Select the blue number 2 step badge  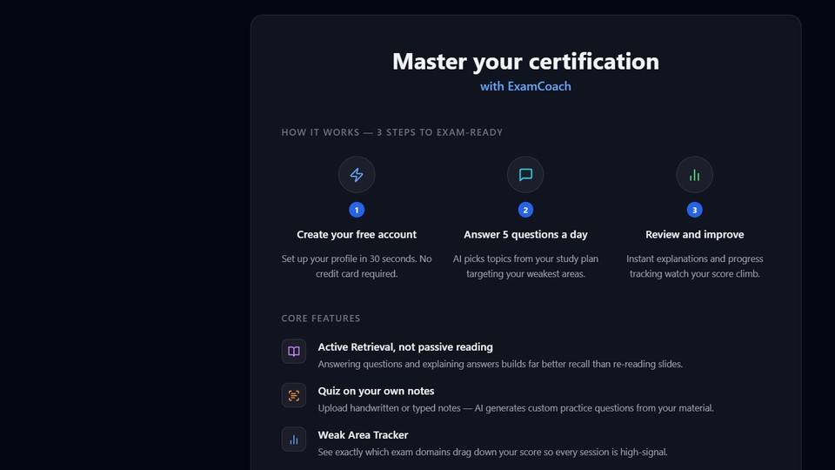[x=525, y=210]
